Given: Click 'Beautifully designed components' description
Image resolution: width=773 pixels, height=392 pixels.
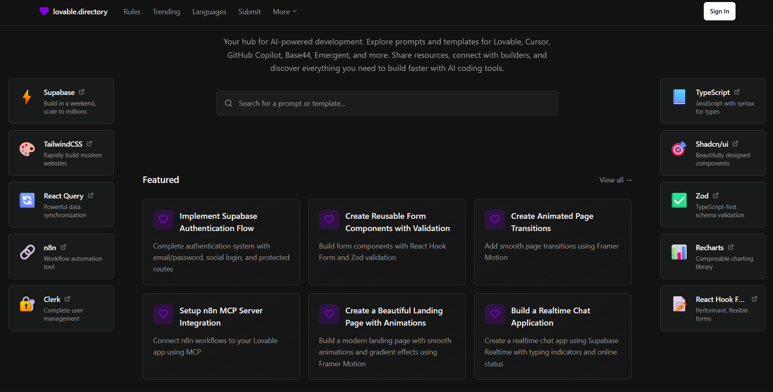Looking at the screenshot, I should click(x=723, y=159).
